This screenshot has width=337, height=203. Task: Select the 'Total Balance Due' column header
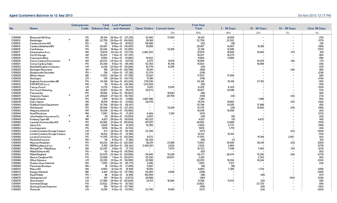[x=101, y=27]
